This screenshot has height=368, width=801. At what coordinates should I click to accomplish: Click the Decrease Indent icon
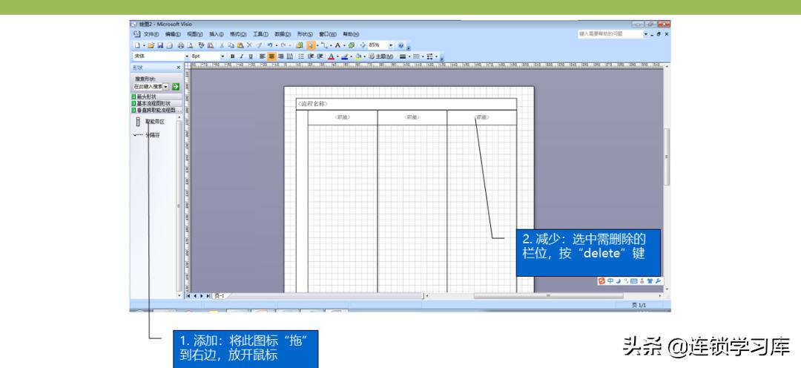[x=311, y=56]
